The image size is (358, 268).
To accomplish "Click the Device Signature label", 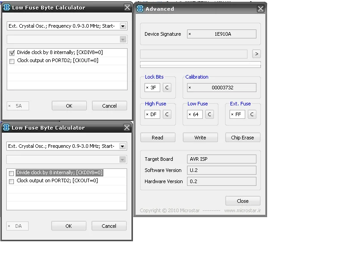I will coord(162,34).
